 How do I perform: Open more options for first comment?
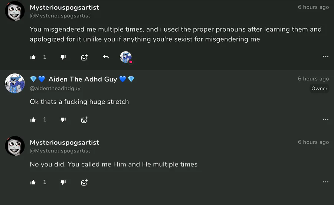click(325, 57)
